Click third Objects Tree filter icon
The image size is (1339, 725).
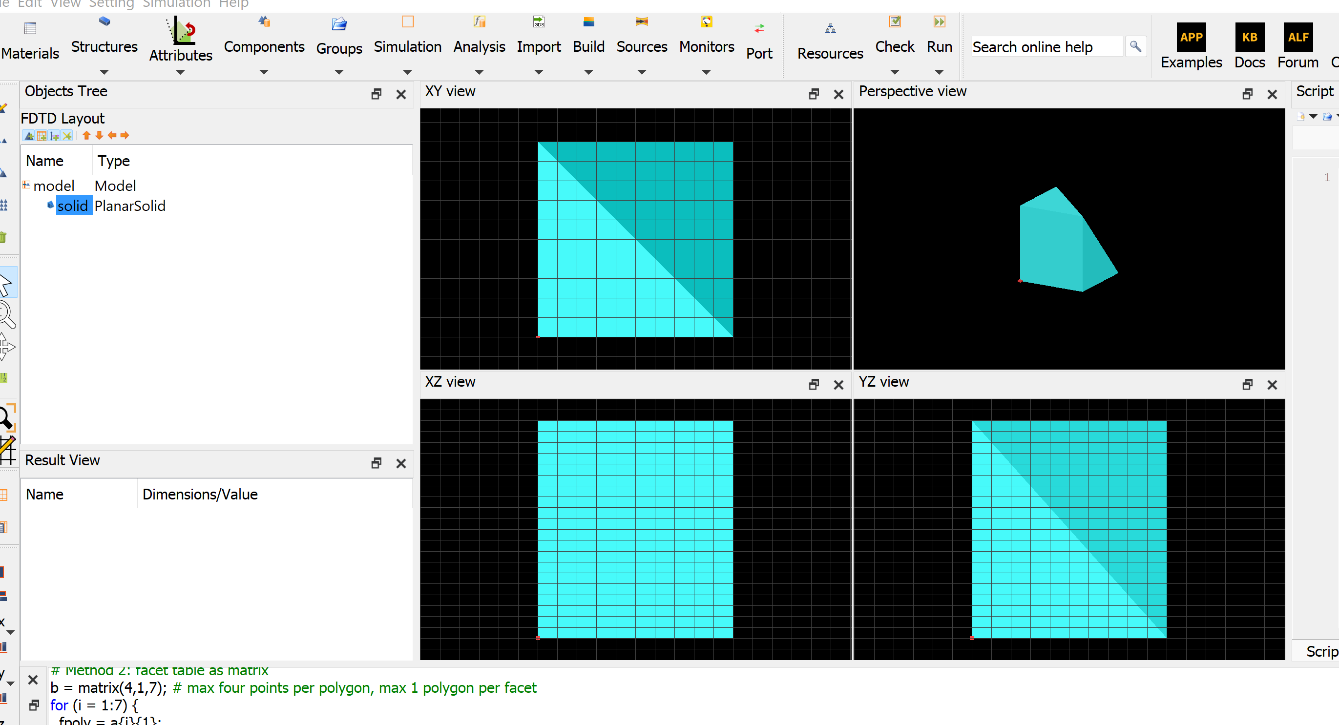tap(54, 136)
